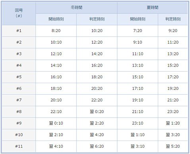The height and width of the screenshot is (154, 190).
Task: Select the #10 row label
Action: (19, 135)
